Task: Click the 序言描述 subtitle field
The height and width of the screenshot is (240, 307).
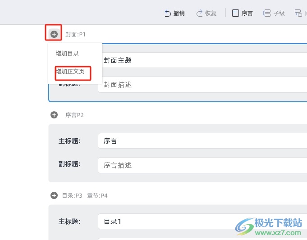Action: click(x=202, y=165)
